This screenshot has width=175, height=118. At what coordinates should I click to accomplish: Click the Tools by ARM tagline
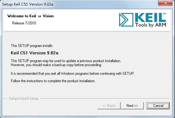click(151, 25)
